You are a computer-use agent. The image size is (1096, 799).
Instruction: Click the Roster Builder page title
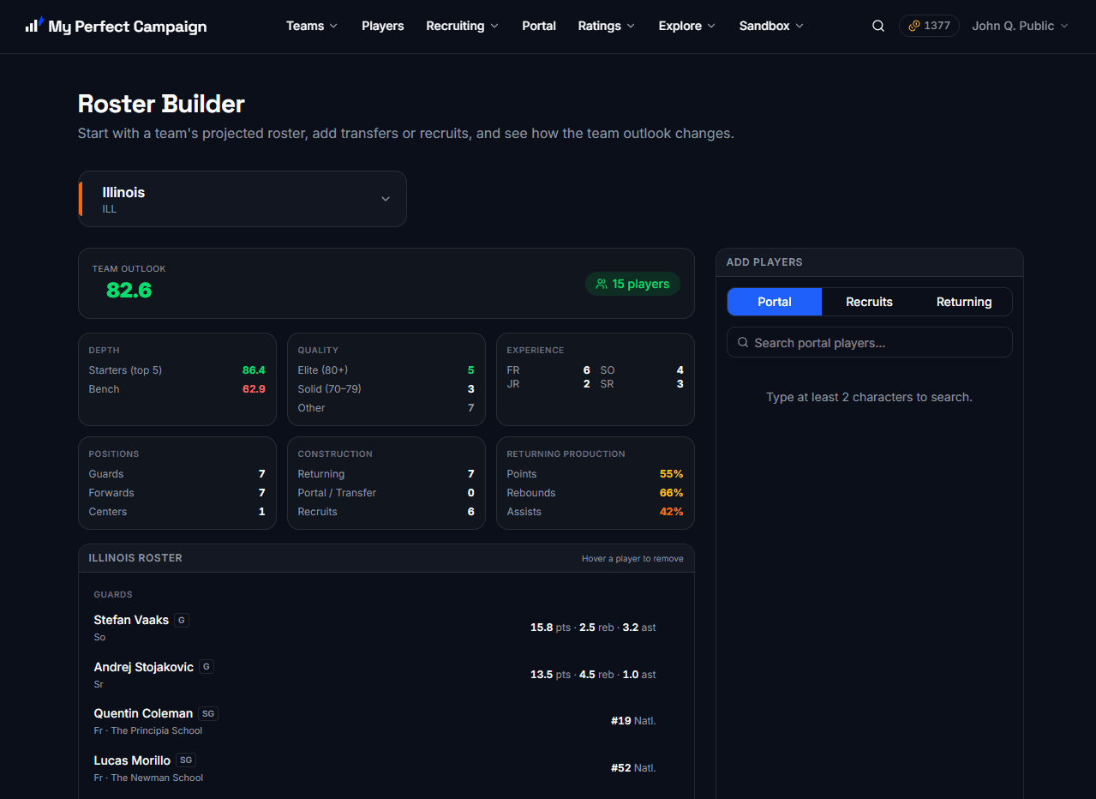pos(161,105)
